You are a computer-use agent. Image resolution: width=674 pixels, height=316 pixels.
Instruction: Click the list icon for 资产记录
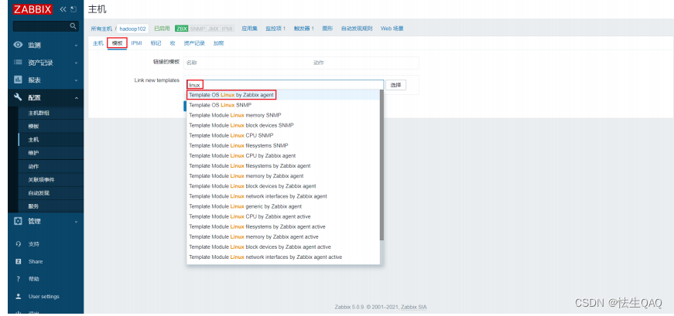[x=18, y=63]
